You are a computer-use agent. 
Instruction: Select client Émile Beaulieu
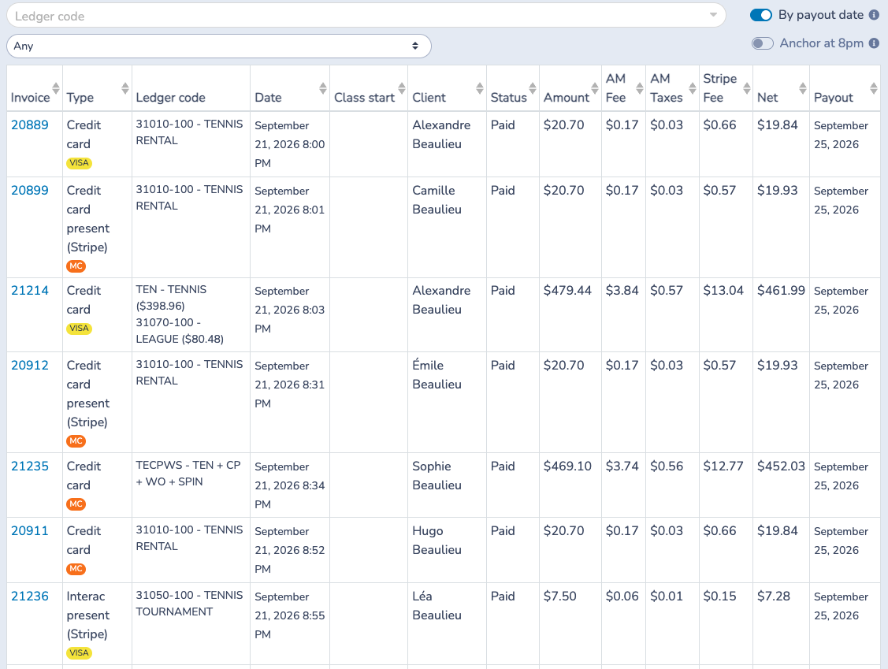point(437,374)
